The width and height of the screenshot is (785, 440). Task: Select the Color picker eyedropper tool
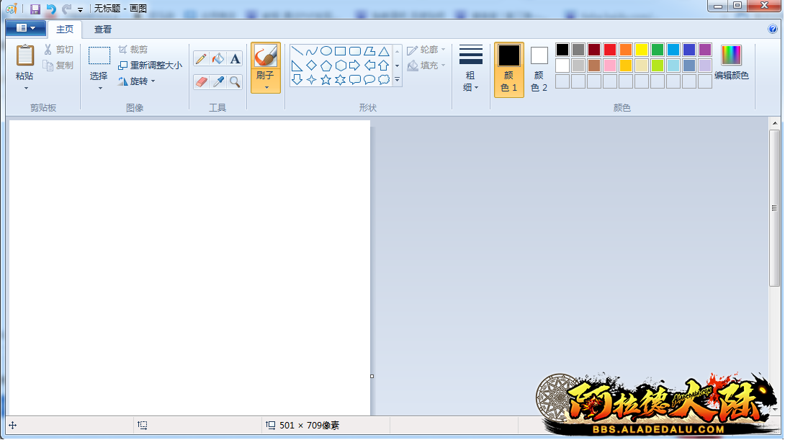coord(218,81)
